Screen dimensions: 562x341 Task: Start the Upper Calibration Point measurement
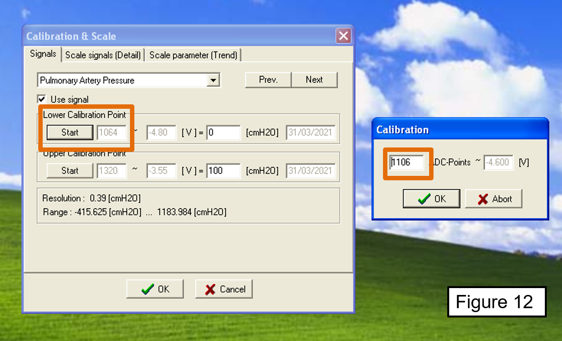pyautogui.click(x=70, y=170)
